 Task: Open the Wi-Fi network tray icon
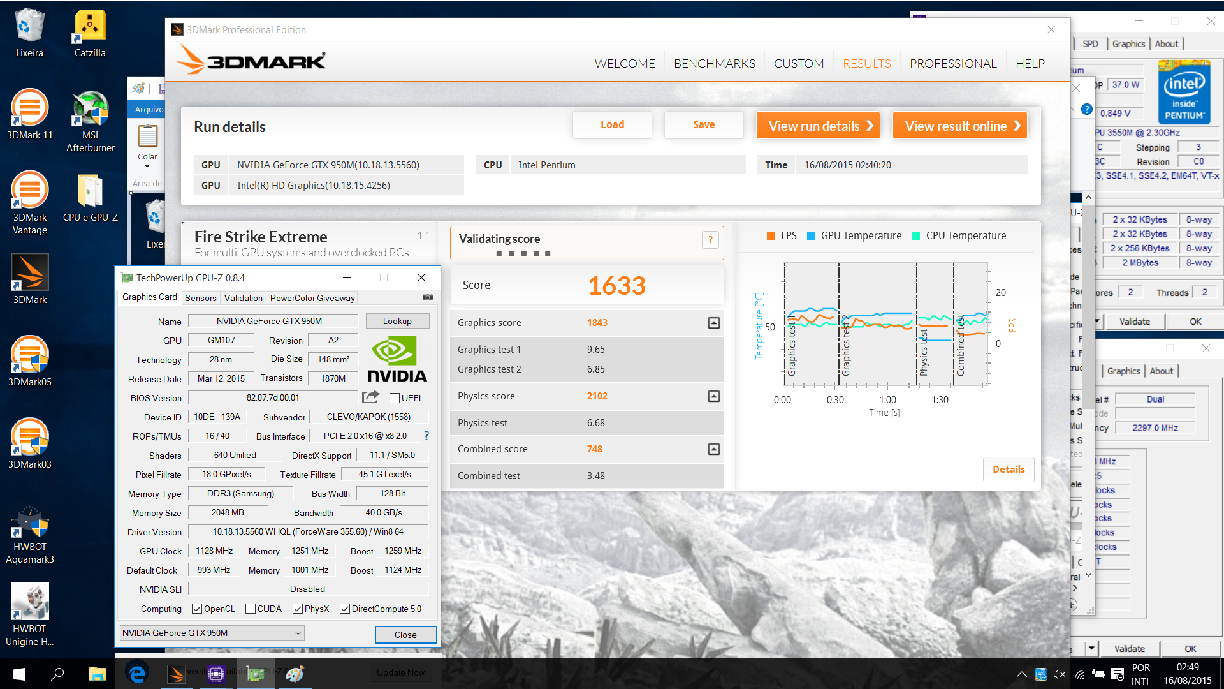coord(1079,674)
